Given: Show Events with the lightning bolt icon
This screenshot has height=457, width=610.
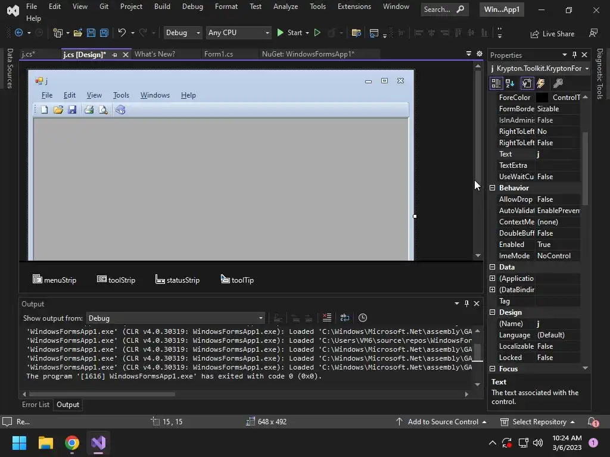Looking at the screenshot, I should [x=541, y=83].
